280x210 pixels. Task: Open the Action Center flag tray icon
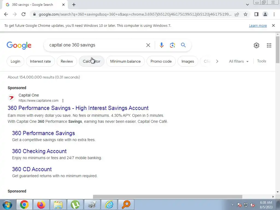pos(239,205)
